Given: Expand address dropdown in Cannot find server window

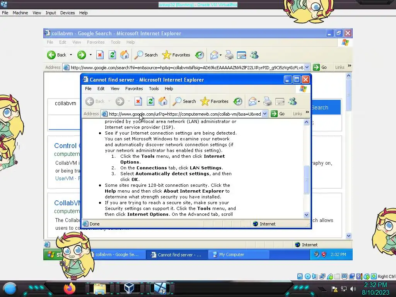Looking at the screenshot, I should [265, 114].
